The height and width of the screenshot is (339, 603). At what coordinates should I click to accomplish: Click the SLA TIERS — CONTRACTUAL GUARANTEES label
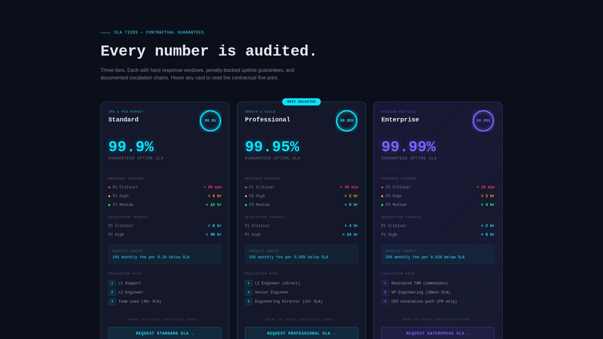pyautogui.click(x=159, y=32)
